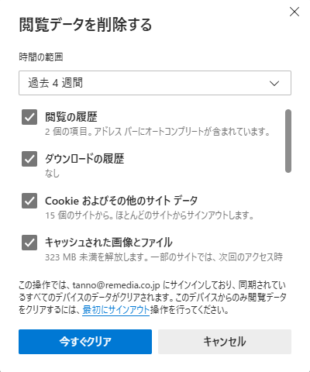Click the 閲覧の履歴 label text
The image size is (310, 372).
click(x=71, y=117)
